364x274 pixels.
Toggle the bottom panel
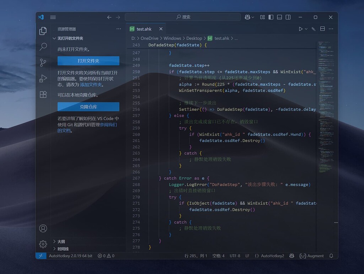[x=279, y=17]
